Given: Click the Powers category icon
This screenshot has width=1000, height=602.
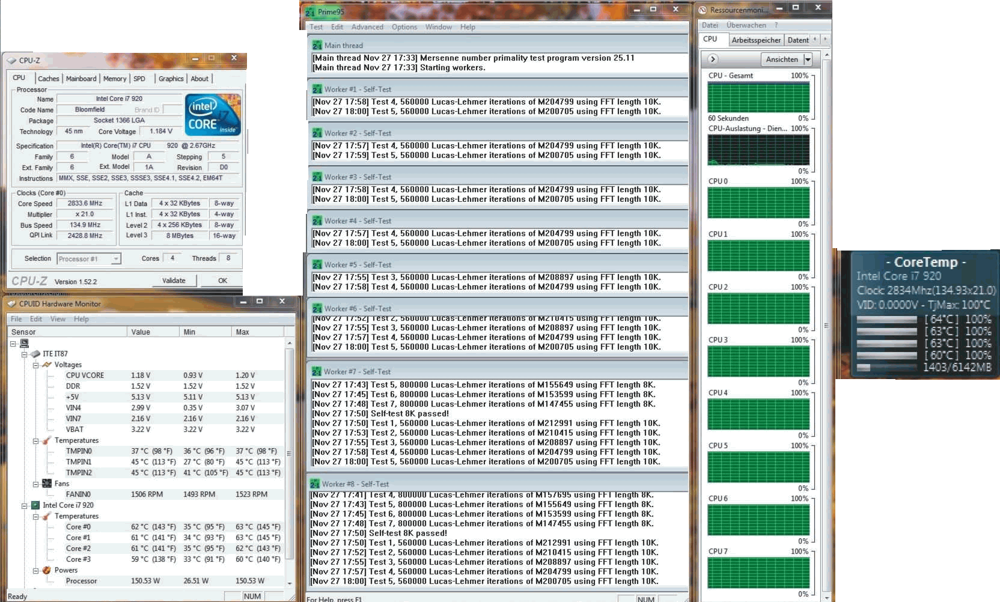Looking at the screenshot, I should point(47,570).
